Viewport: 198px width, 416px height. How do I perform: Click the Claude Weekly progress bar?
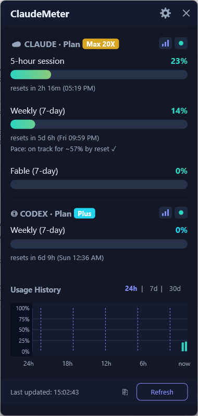[x=99, y=124]
